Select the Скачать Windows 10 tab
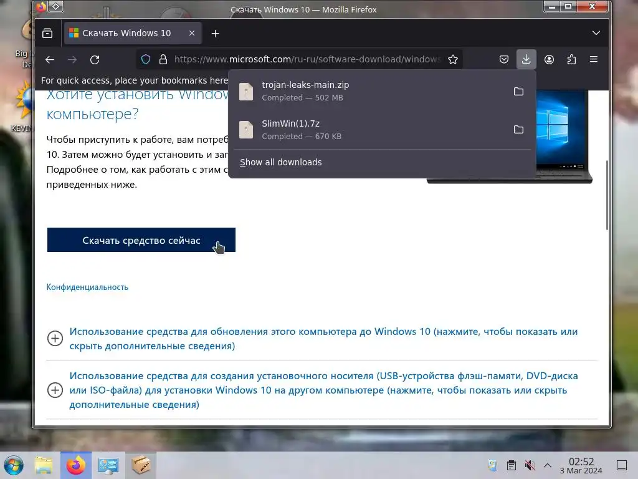The image size is (638, 479). [133, 33]
